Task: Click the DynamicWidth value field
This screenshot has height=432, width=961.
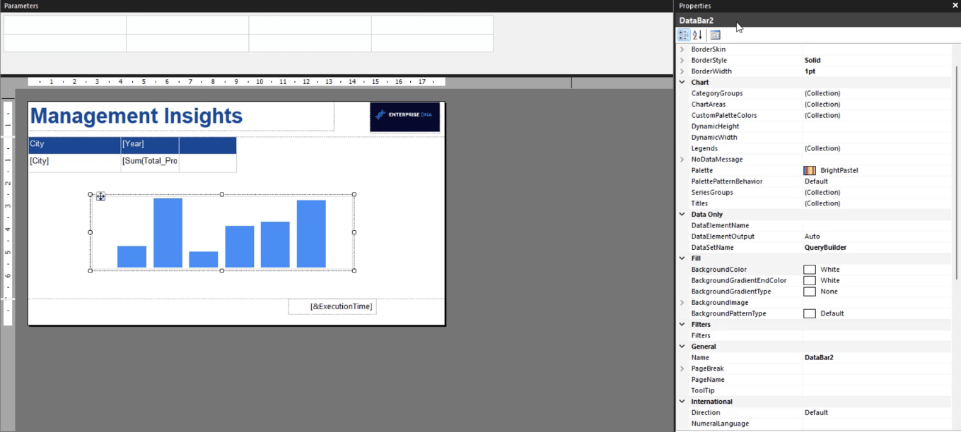Action: [877, 138]
